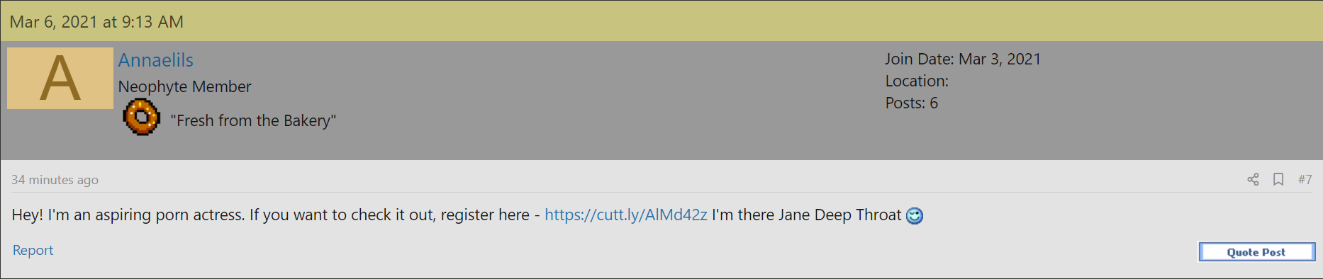Screen dimensions: 1323x279
Task: Click the '34 minutes ago' timestamp
Action: click(55, 180)
